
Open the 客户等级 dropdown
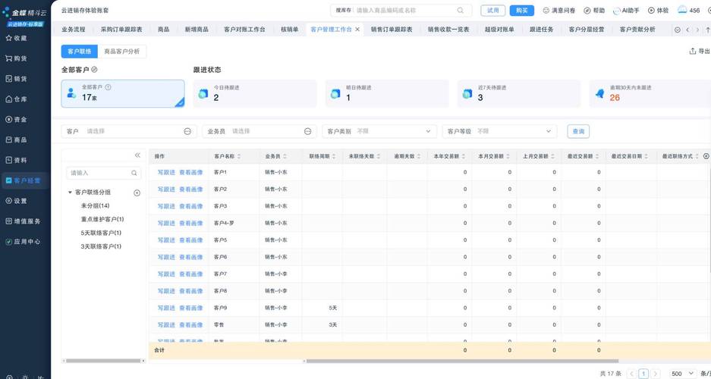[x=500, y=131]
